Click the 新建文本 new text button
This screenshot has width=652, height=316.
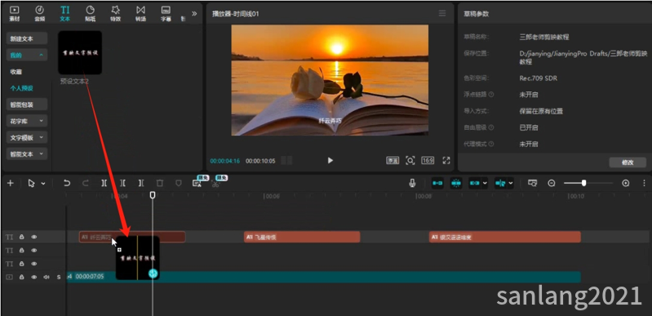click(x=27, y=38)
